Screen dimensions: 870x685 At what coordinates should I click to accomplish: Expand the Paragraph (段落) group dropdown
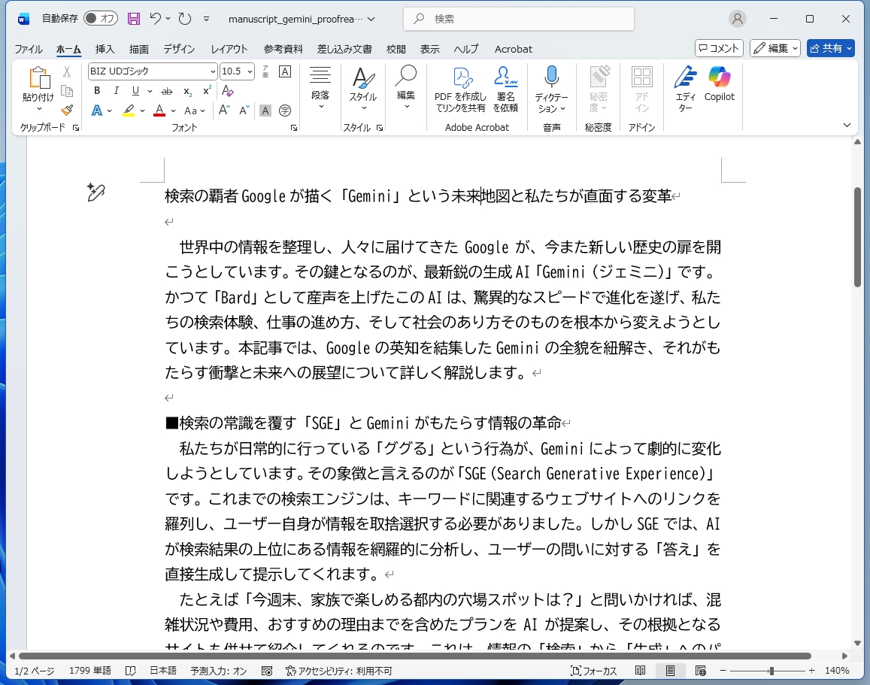[x=320, y=89]
